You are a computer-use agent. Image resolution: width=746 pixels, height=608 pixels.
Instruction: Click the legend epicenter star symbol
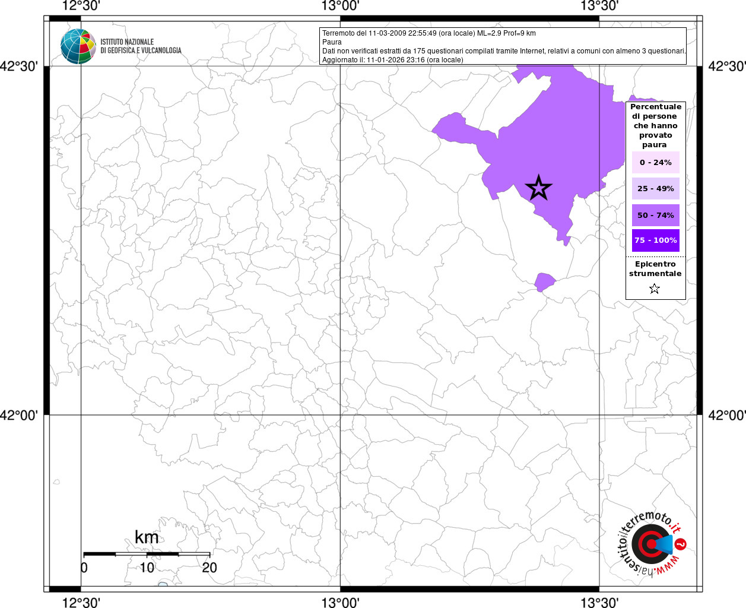click(655, 289)
